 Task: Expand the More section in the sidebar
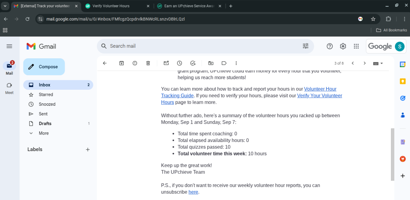(44, 133)
